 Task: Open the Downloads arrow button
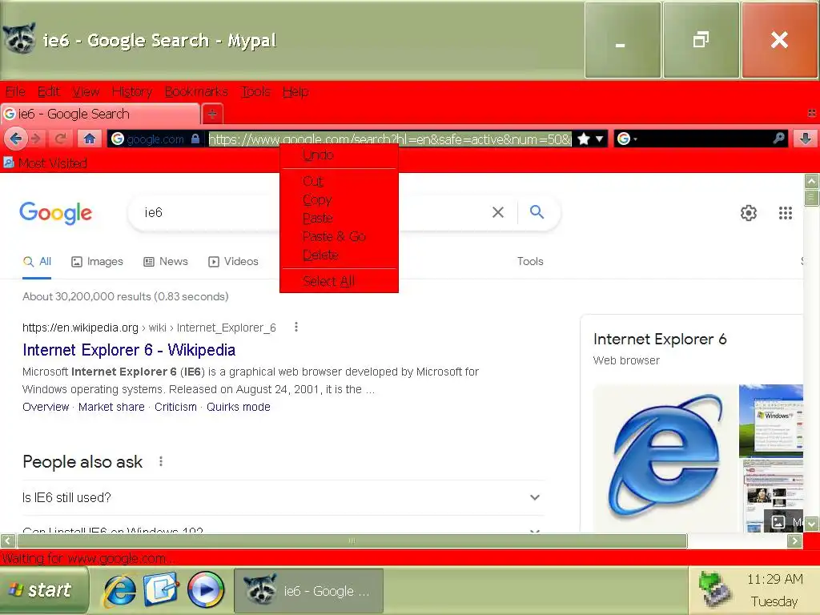[x=806, y=139]
